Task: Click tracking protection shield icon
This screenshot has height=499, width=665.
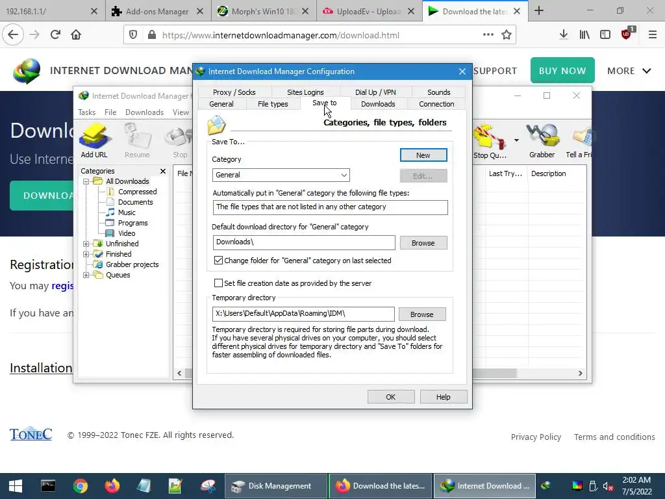Action: (x=133, y=35)
